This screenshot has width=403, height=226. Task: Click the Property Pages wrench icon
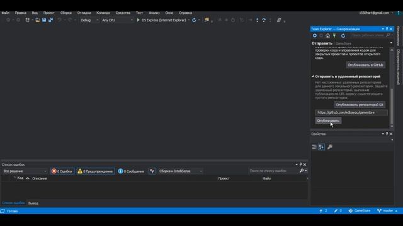click(x=330, y=147)
